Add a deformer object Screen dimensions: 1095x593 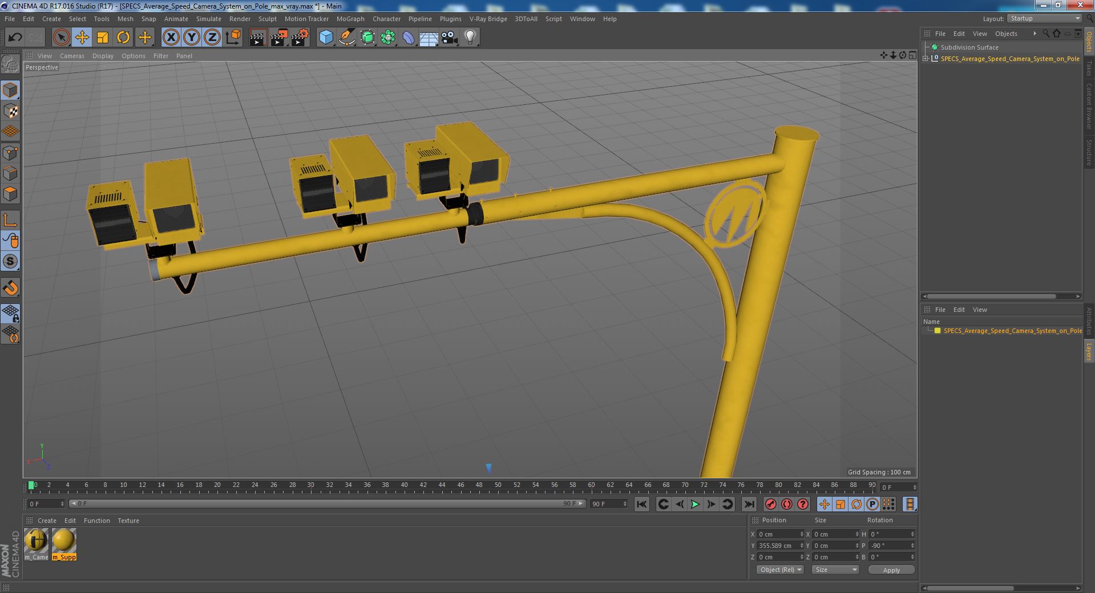point(409,38)
